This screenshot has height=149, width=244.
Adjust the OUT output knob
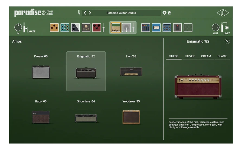pyautogui.click(x=216, y=28)
